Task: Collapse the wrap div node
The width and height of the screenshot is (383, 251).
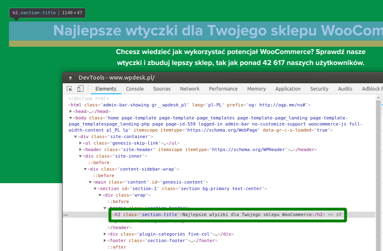Action: click(x=100, y=195)
